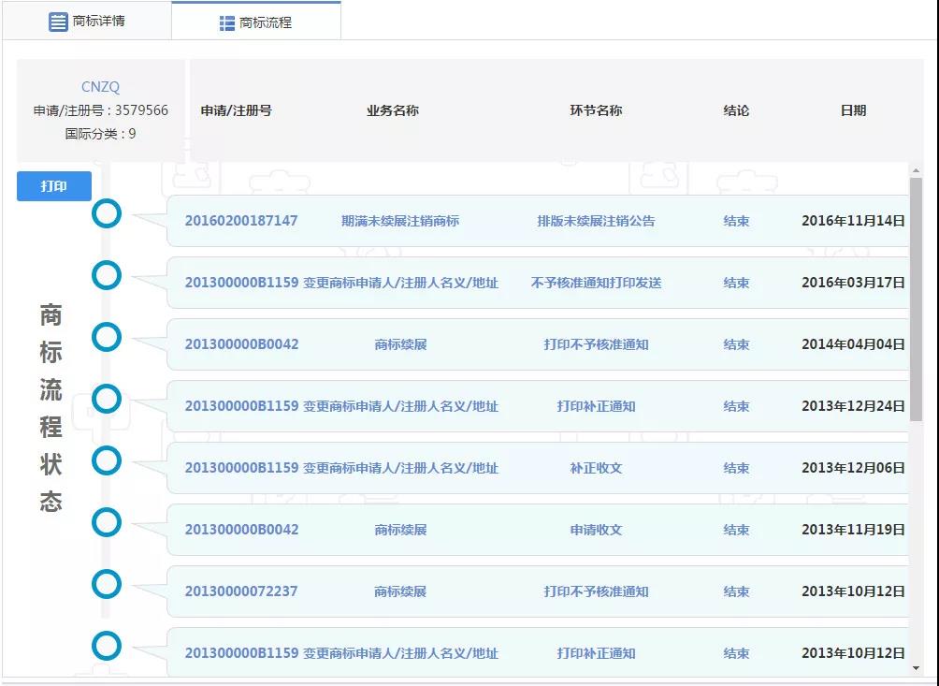Open the 期满未续展注销商标 record

400,222
